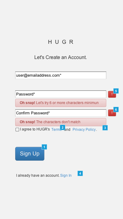Select blue annotation badge number 1

(x=44, y=147)
